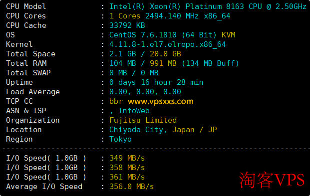Select the '33792 KB' cache value
The image size is (310, 196).
click(x=127, y=25)
